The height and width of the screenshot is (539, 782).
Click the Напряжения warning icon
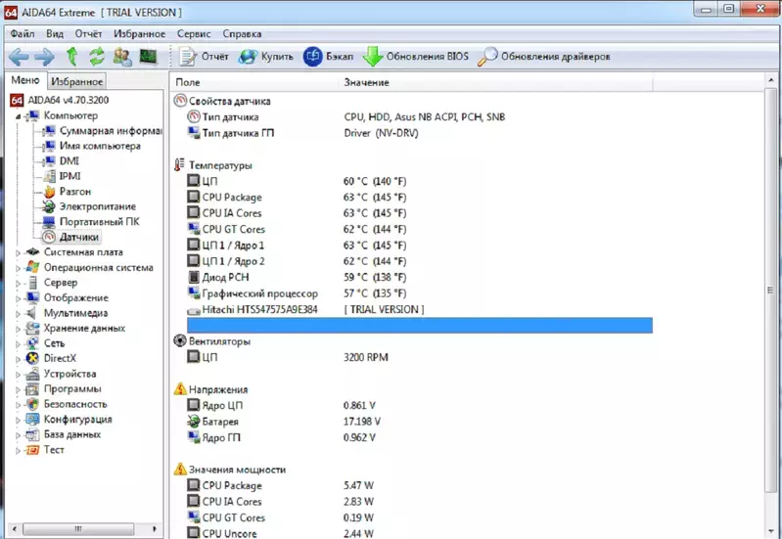point(180,389)
